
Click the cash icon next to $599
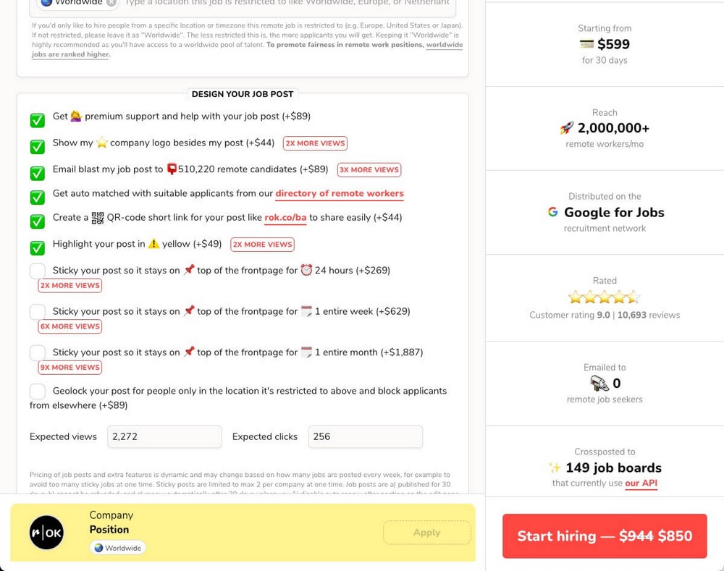pos(585,45)
